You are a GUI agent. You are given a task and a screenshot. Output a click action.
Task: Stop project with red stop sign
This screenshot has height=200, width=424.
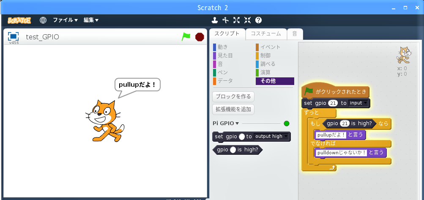[200, 37]
